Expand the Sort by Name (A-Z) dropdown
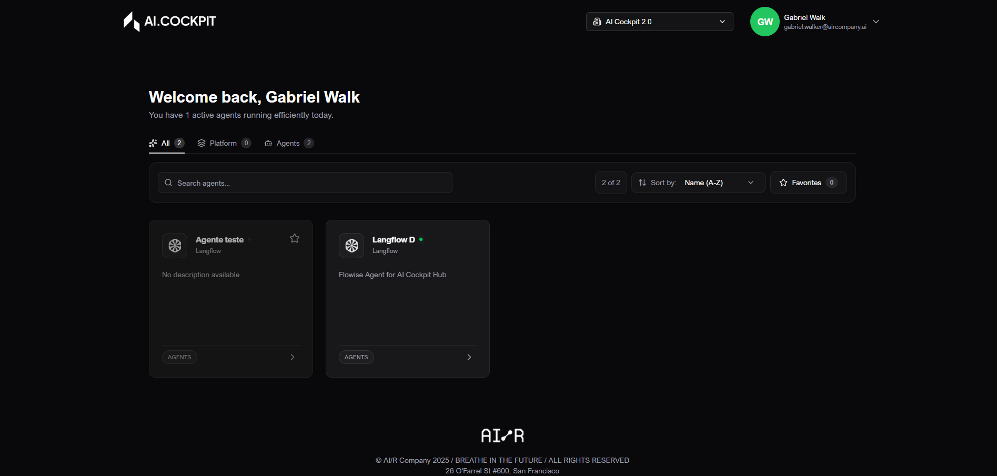 [x=698, y=183]
